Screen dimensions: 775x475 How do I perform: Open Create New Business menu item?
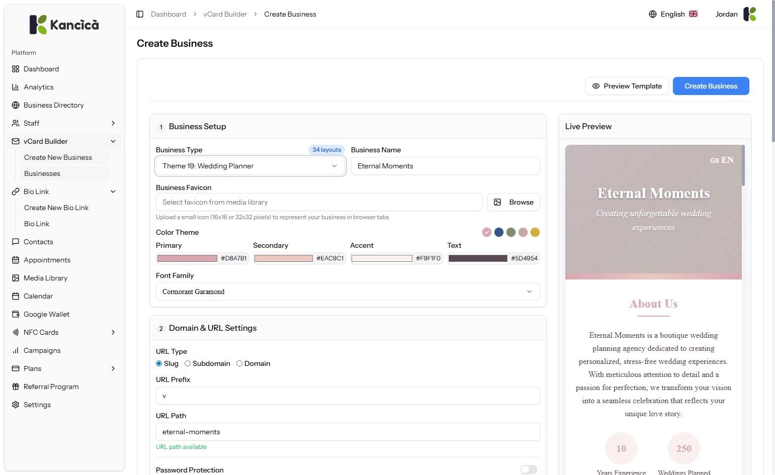[x=64, y=157]
